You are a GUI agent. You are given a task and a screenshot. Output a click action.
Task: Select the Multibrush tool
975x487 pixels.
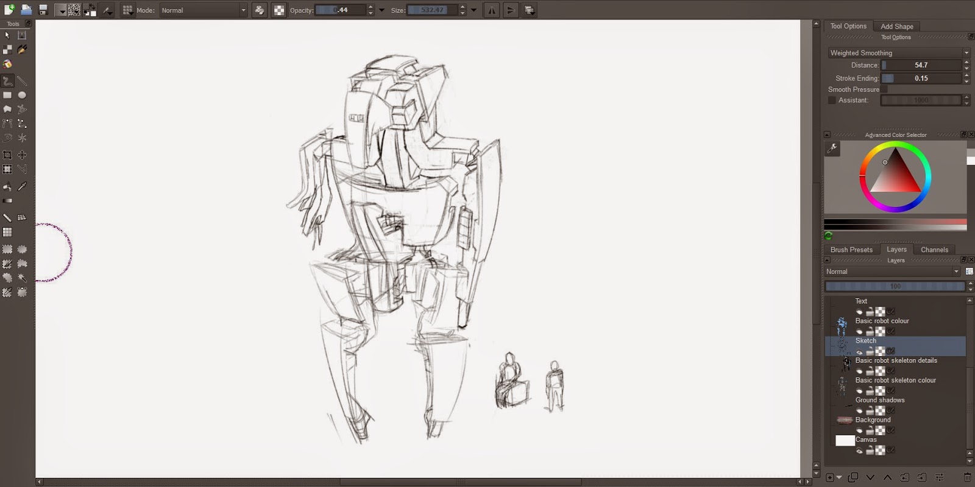pos(22,138)
